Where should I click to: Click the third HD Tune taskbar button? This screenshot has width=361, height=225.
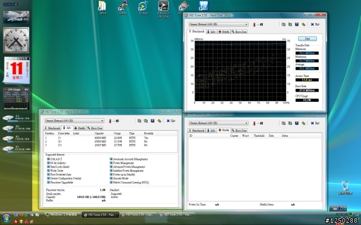(x=177, y=215)
